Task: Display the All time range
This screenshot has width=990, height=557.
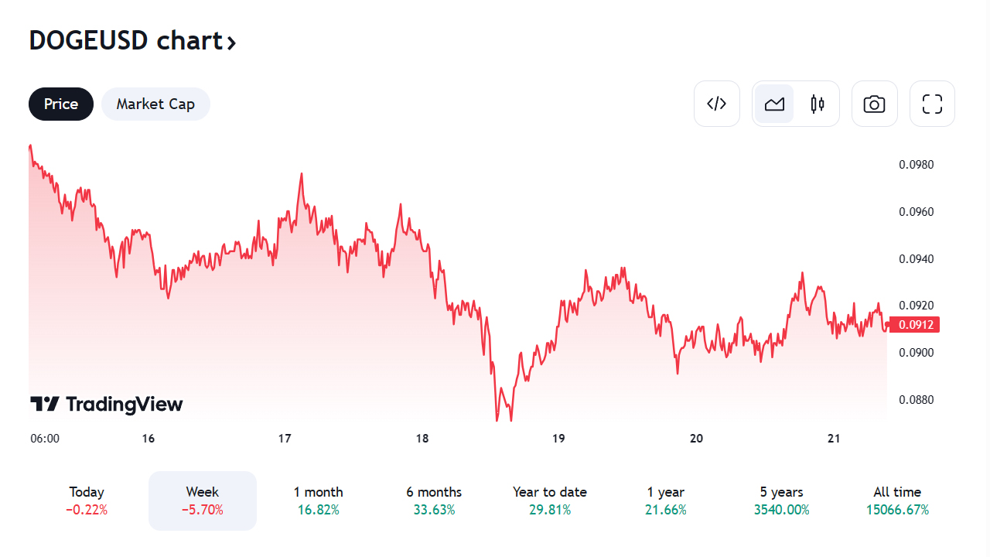Action: pyautogui.click(x=897, y=501)
